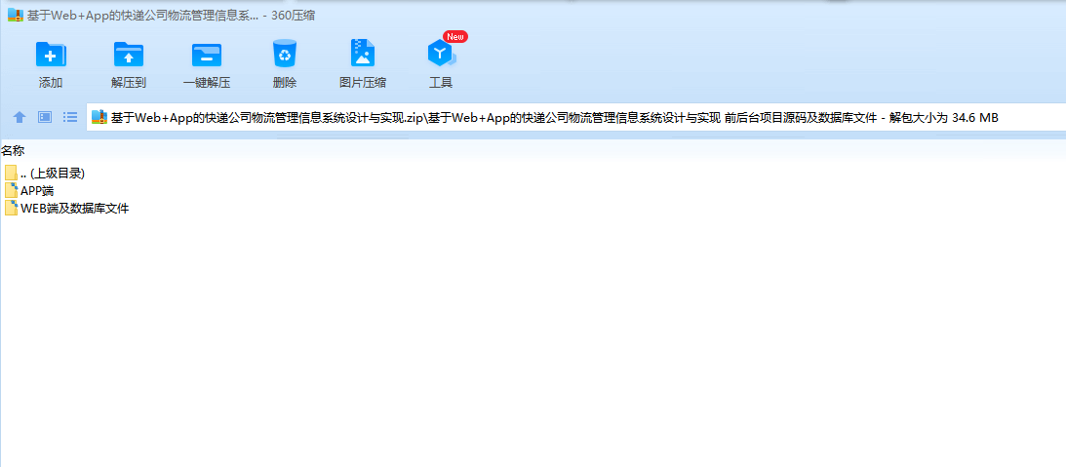Open the 图片压缩 image compression tool

(363, 53)
